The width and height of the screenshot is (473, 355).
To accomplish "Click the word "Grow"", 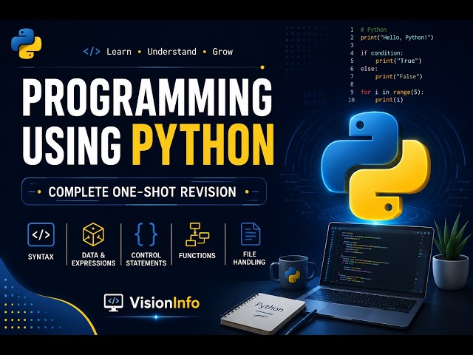I will (x=222, y=52).
